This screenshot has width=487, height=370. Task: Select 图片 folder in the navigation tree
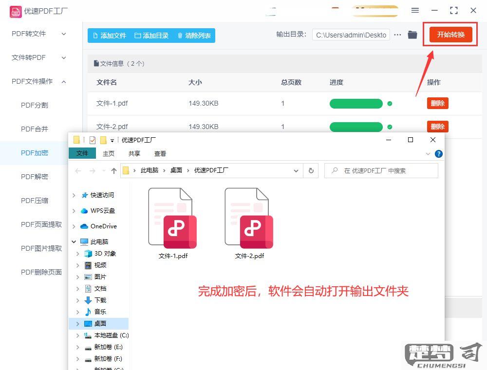[100, 277]
